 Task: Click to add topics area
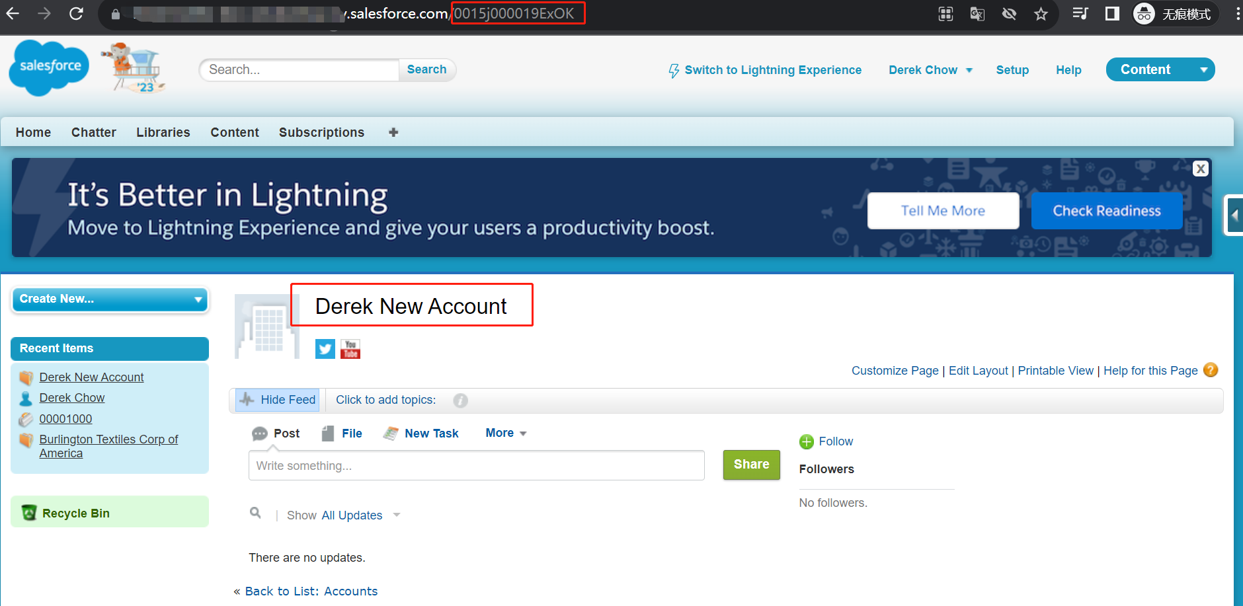tap(385, 400)
